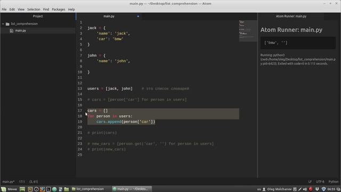The width and height of the screenshot is (341, 192).
Task: Click the 'us' keyboard layout indicator
Action: (259, 189)
